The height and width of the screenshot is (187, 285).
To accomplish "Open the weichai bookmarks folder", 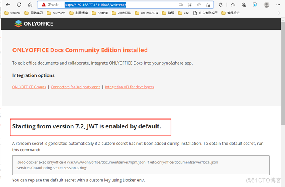I will point(13,13).
